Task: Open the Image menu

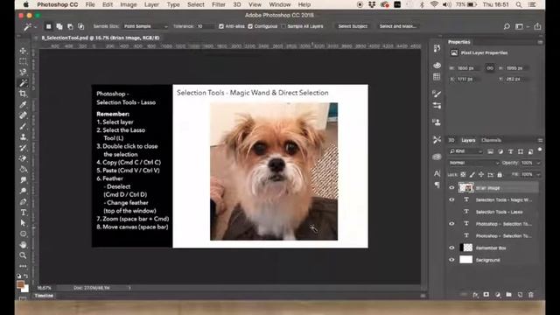Action: [x=129, y=4]
